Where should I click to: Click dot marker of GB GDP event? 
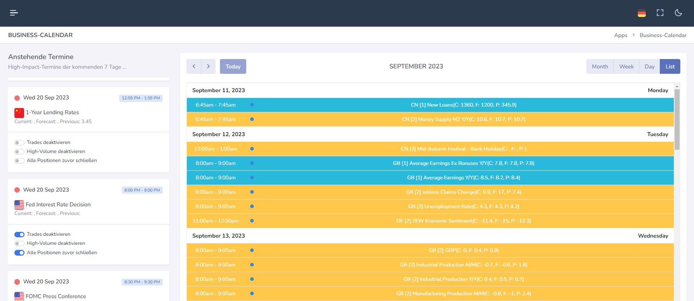[252, 250]
